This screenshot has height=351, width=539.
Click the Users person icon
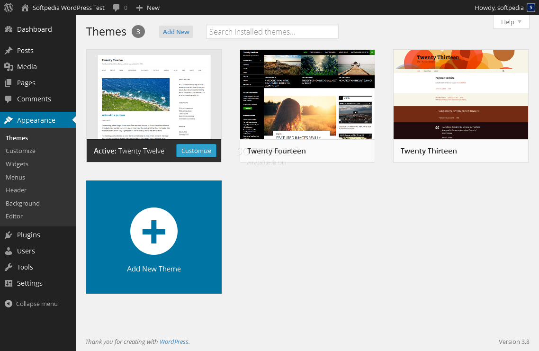(x=9, y=251)
